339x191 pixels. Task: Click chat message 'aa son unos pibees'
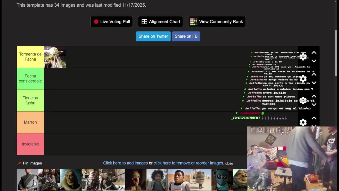(279, 97)
